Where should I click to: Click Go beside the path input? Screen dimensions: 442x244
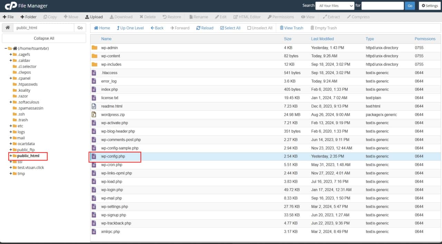point(80,28)
